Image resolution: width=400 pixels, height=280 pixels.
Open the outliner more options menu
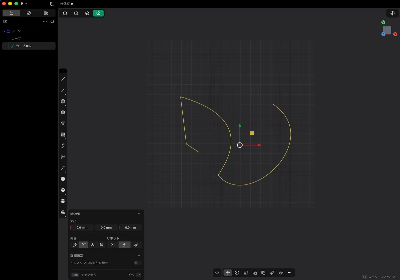(45, 21)
